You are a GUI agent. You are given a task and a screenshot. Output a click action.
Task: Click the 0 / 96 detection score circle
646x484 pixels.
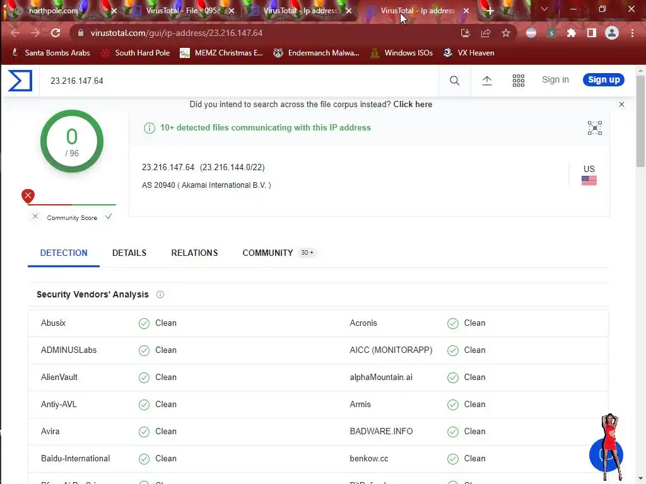[72, 141]
